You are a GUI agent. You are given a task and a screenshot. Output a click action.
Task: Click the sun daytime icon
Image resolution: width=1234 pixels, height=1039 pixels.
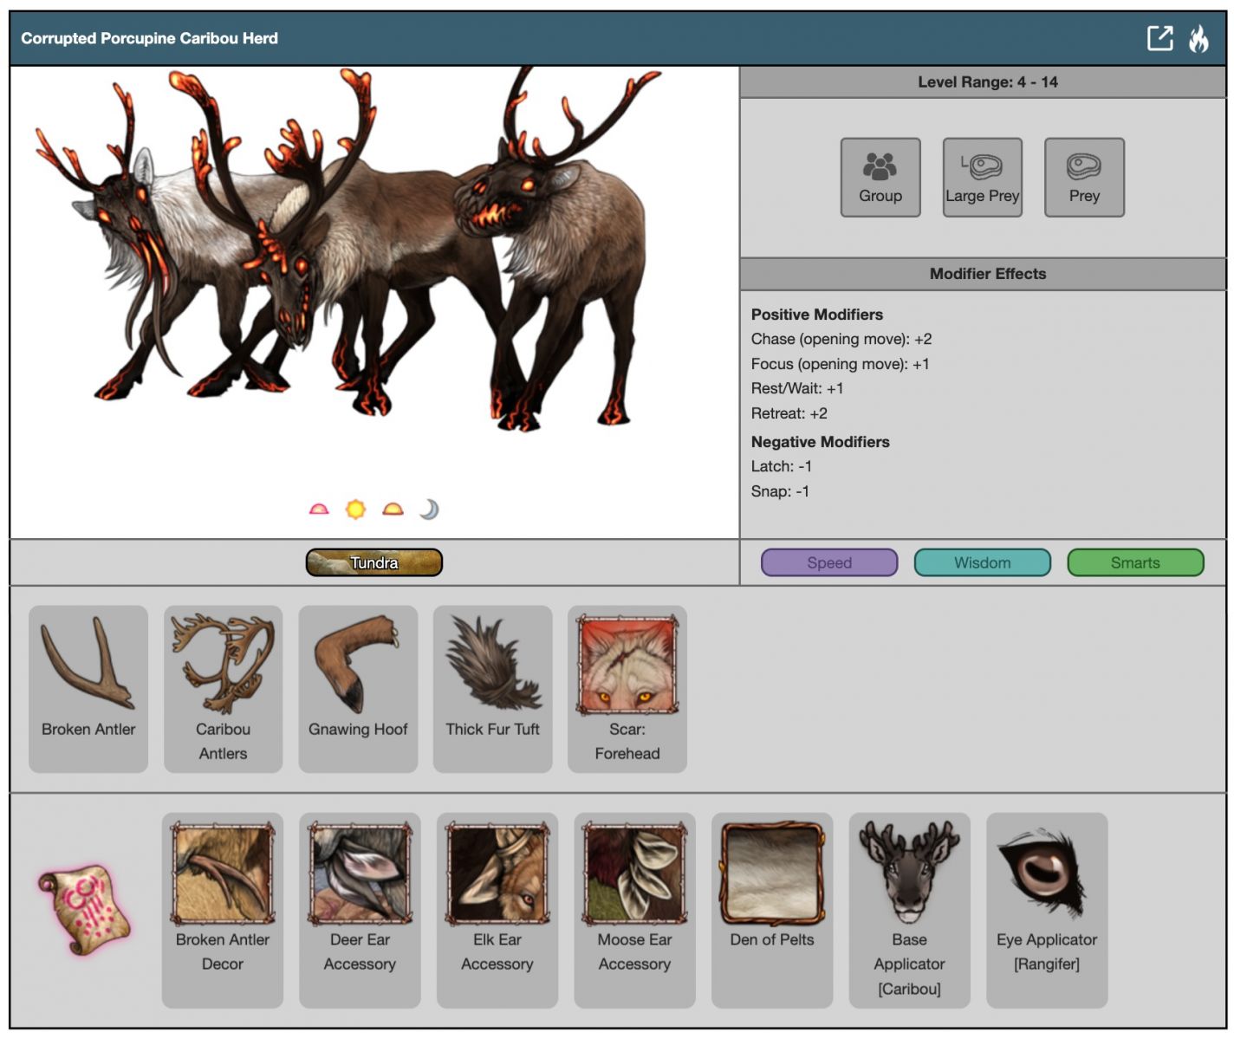coord(355,510)
